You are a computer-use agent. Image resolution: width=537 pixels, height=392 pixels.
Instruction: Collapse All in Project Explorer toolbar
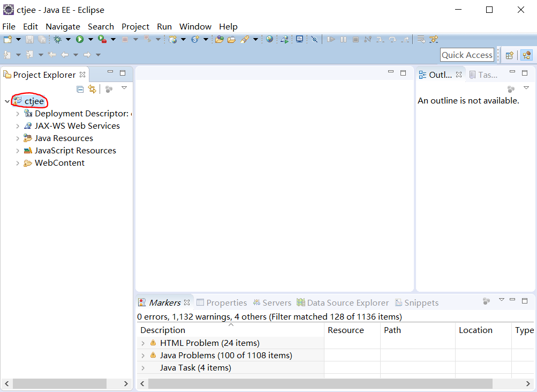click(80, 90)
